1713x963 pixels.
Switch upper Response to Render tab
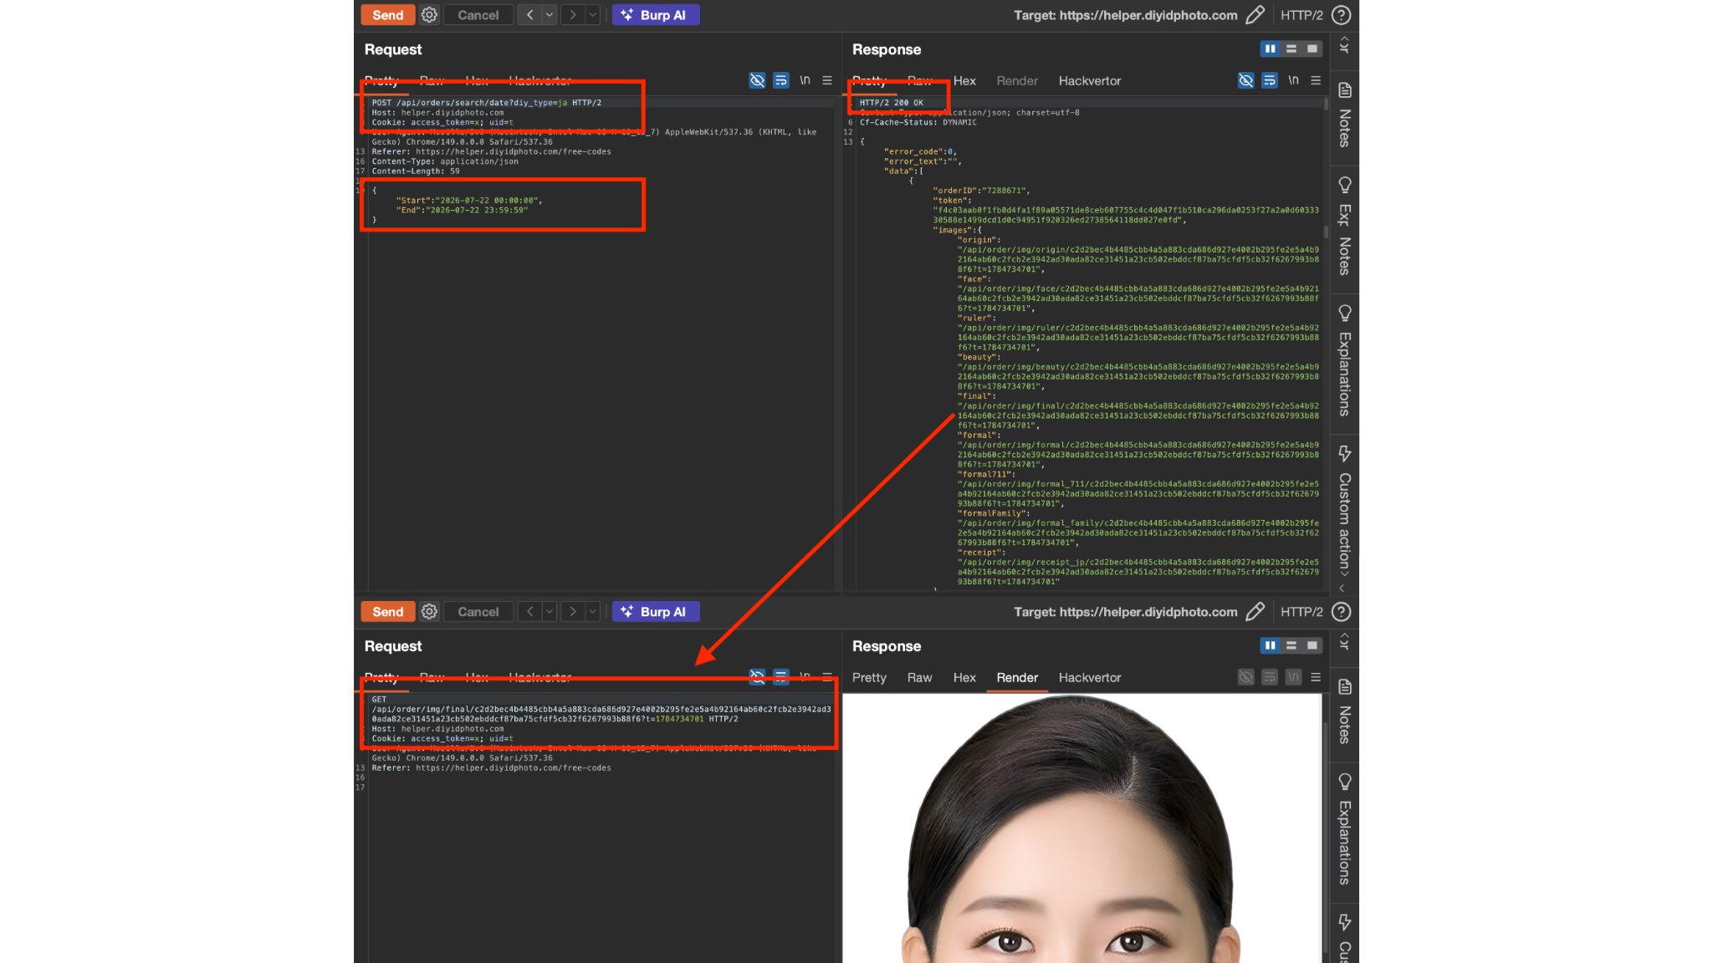[1017, 81]
